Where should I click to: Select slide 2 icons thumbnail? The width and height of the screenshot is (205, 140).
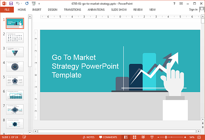pos(15,38)
